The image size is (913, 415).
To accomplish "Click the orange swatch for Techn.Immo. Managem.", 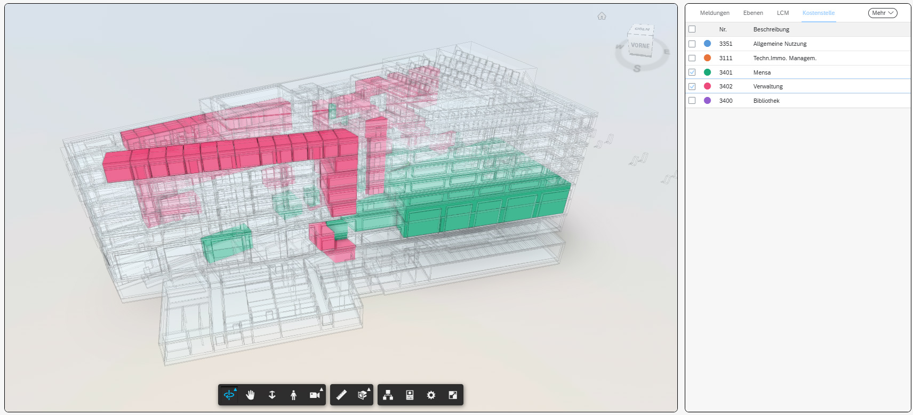I will pos(707,58).
